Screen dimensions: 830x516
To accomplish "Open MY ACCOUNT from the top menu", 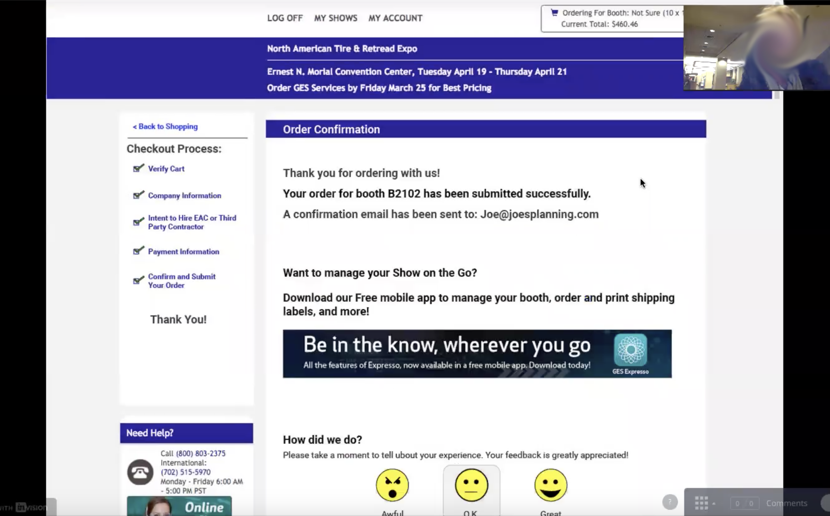I will pyautogui.click(x=395, y=18).
